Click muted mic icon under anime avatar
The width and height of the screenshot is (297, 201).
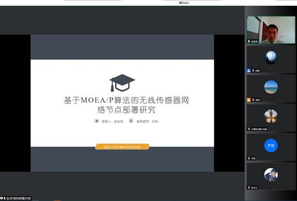pos(249,188)
